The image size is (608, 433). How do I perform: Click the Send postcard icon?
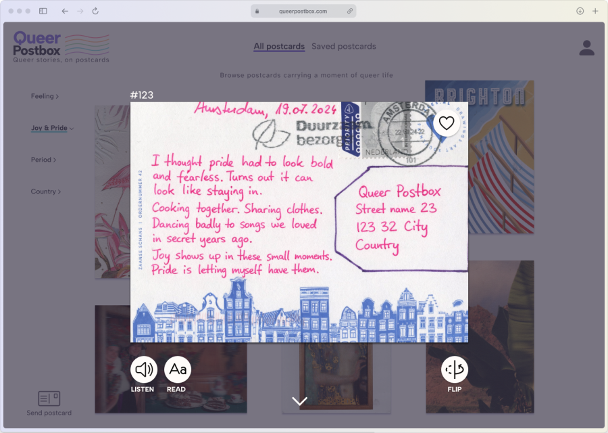pyautogui.click(x=49, y=398)
